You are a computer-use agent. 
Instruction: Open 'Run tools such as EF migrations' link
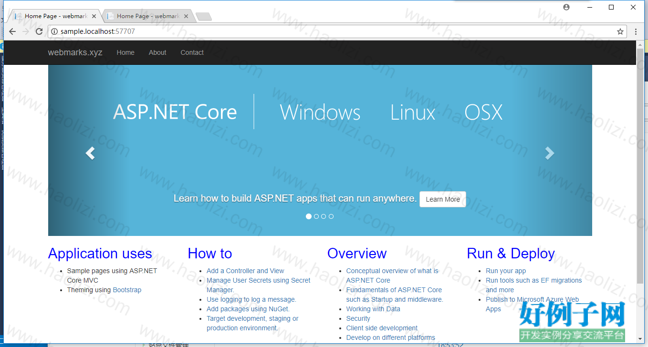pyautogui.click(x=534, y=285)
